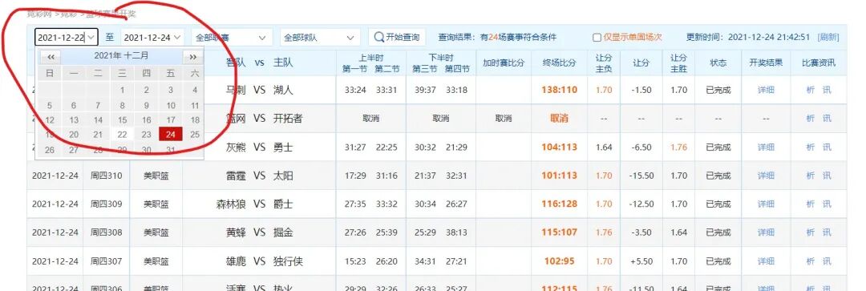Go to previous month with « arrow

tap(51, 56)
